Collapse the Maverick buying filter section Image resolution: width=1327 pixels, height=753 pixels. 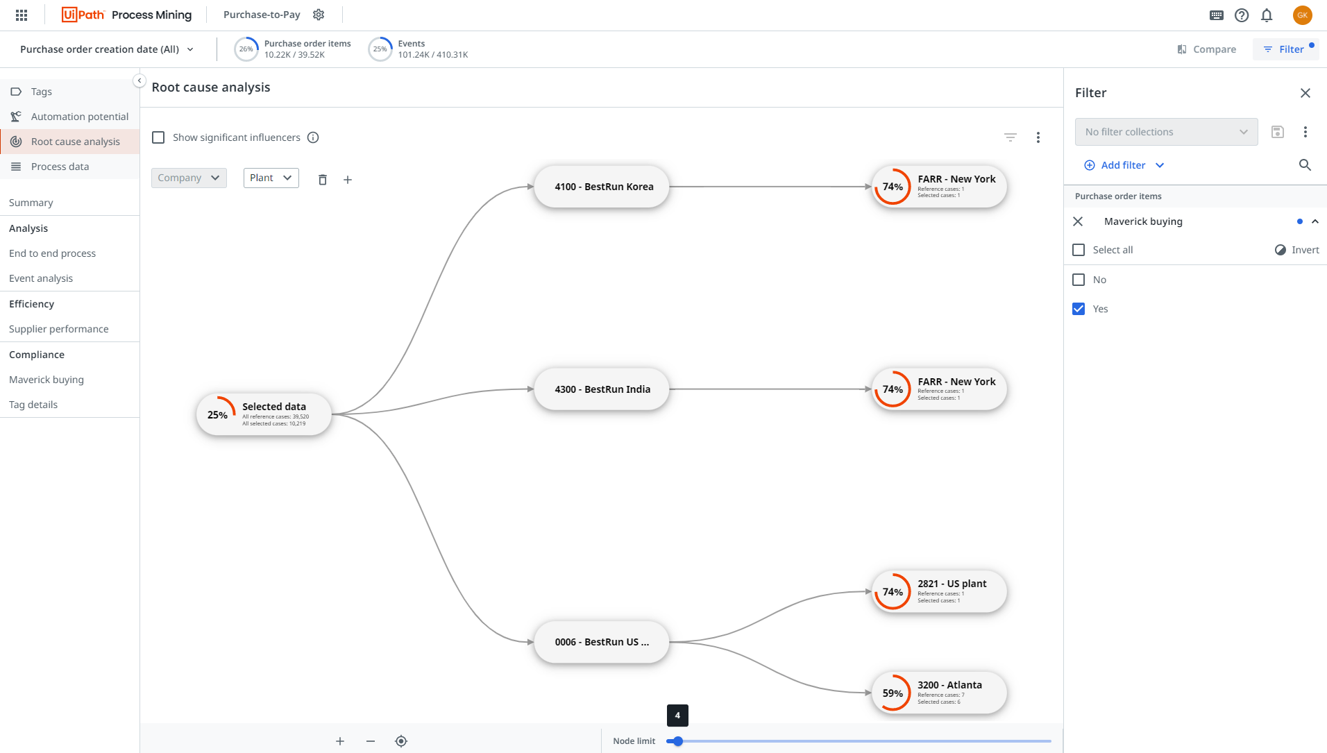1316,221
